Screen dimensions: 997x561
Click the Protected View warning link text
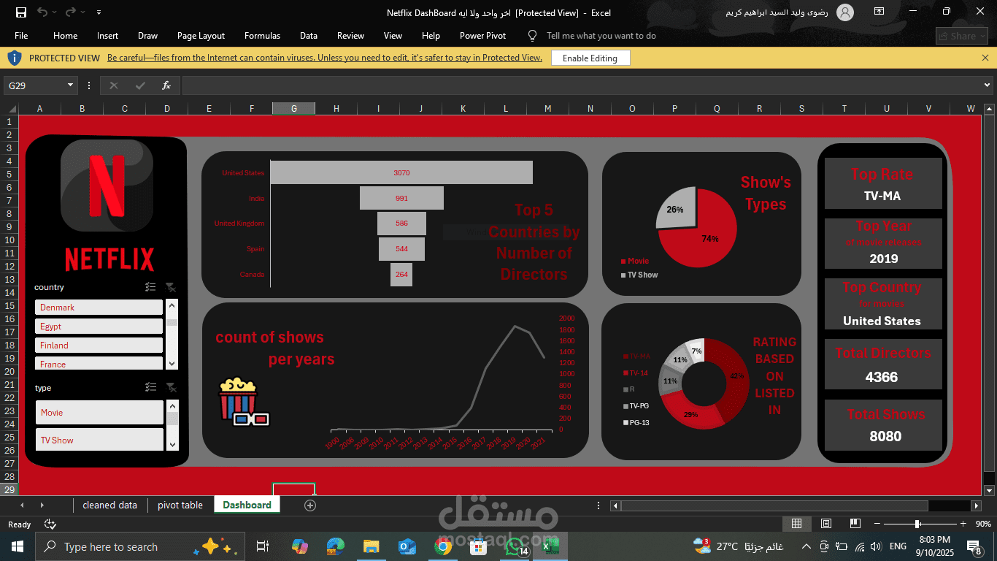325,58
